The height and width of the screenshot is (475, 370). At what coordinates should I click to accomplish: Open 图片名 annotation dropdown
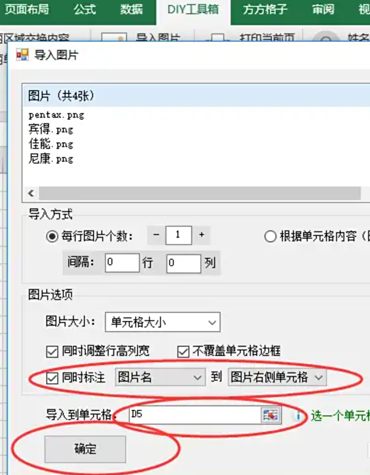[160, 377]
